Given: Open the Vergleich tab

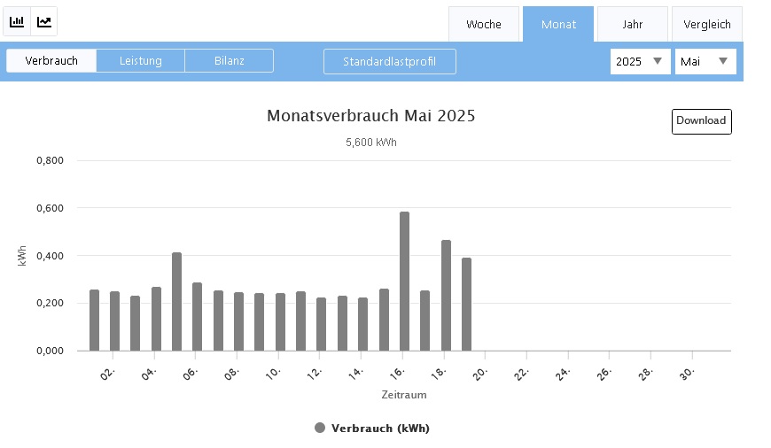Looking at the screenshot, I should click(706, 24).
